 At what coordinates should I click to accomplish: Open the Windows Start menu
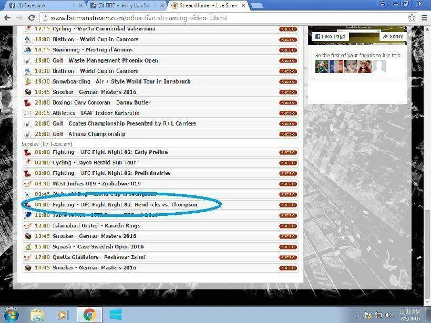point(11,315)
